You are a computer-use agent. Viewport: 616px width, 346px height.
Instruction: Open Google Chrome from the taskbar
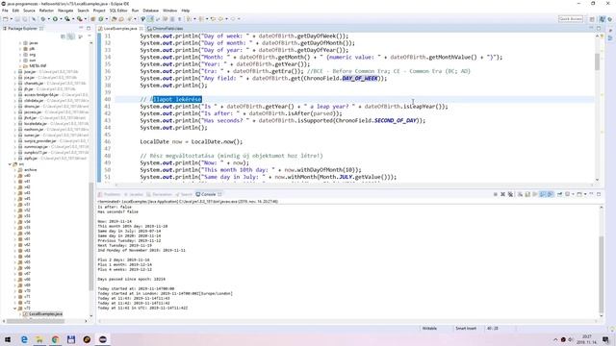point(55,339)
